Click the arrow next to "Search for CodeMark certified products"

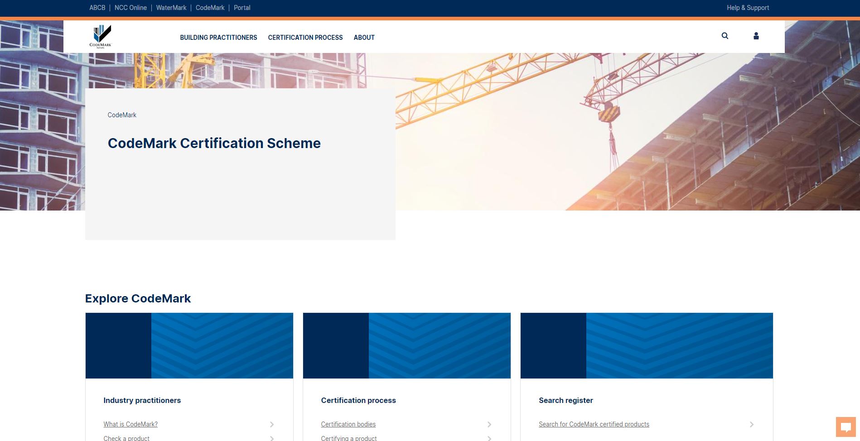(x=752, y=424)
